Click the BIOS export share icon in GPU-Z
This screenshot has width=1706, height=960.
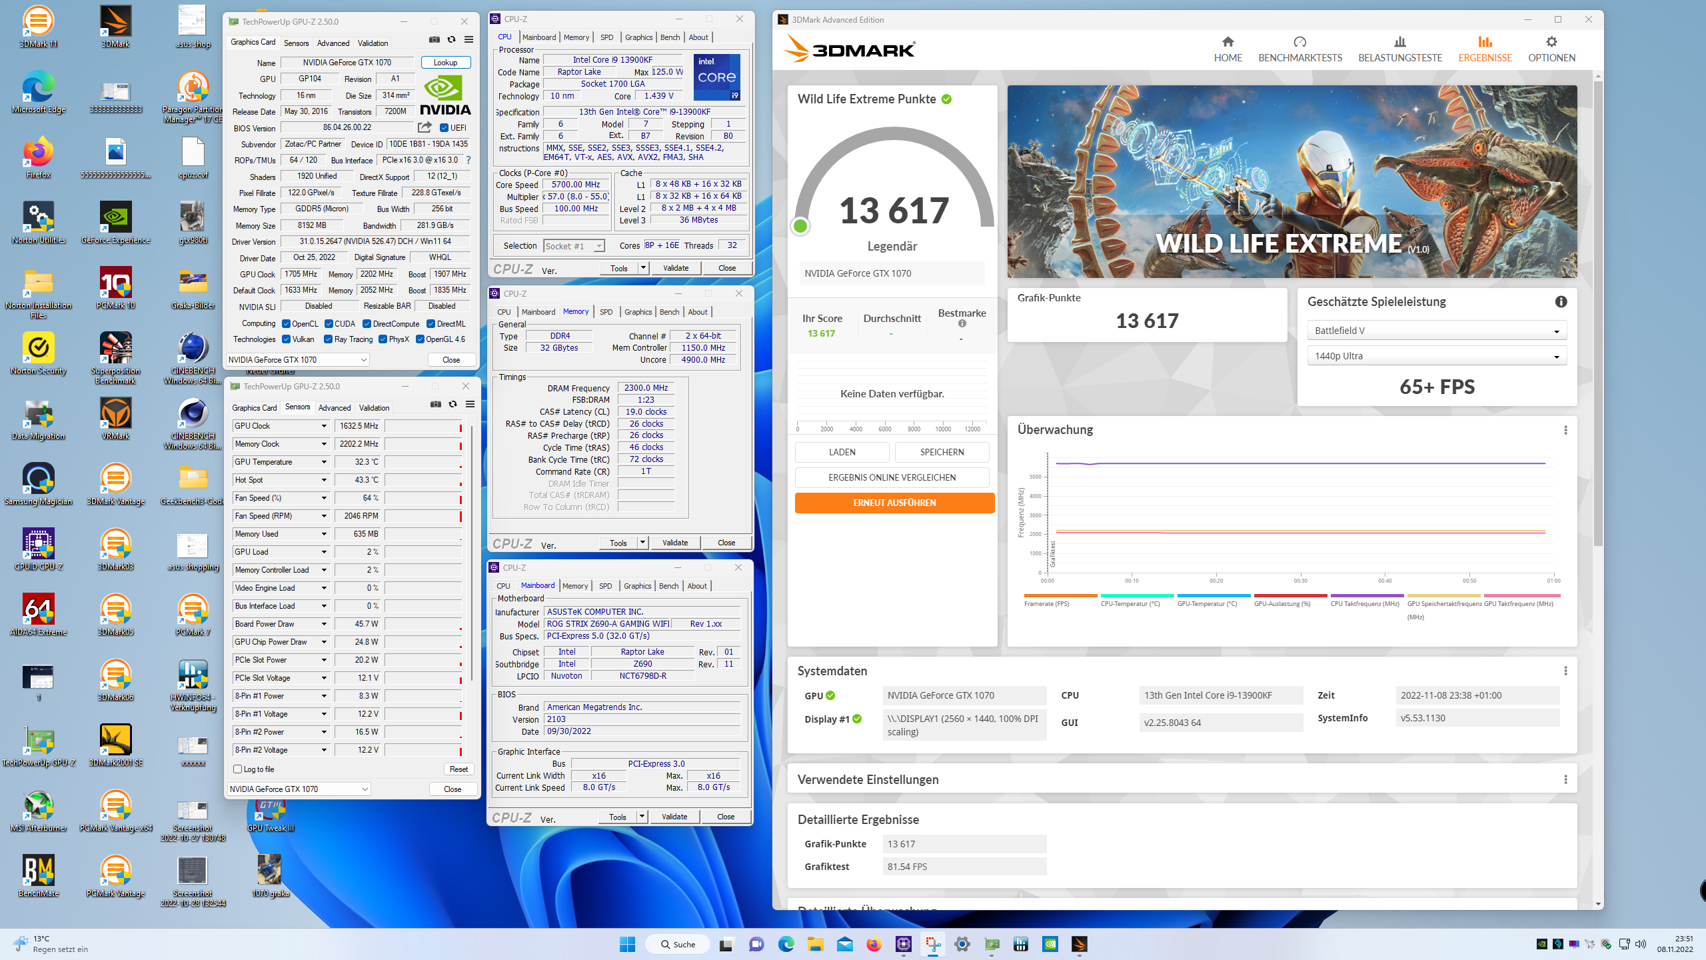coord(425,127)
